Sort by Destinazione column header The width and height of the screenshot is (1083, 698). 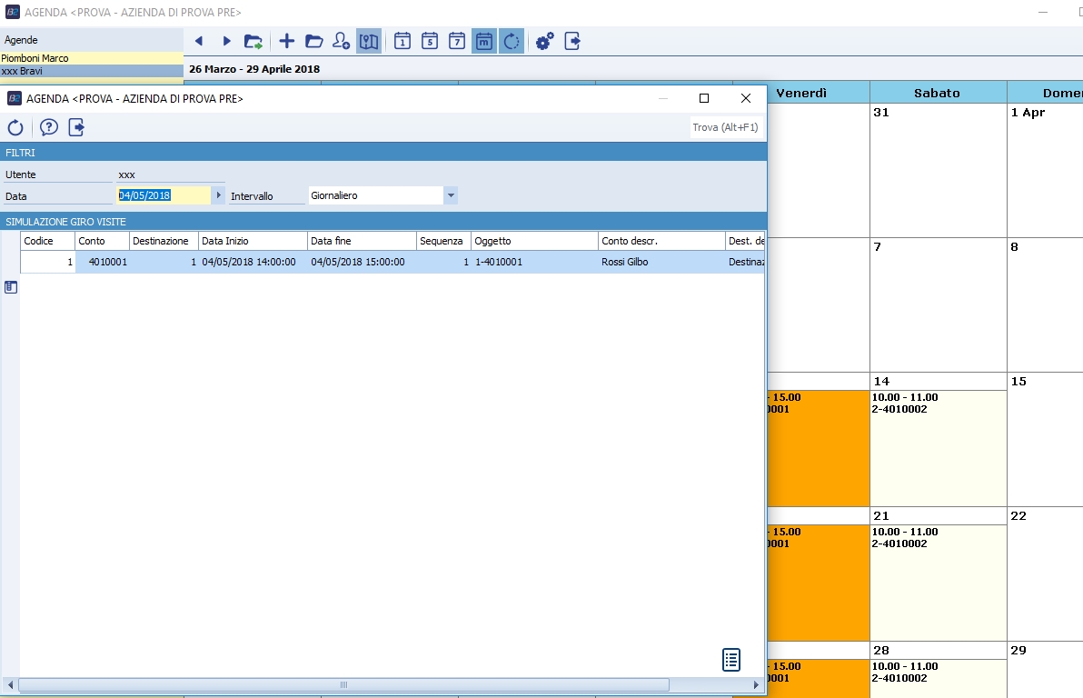164,241
